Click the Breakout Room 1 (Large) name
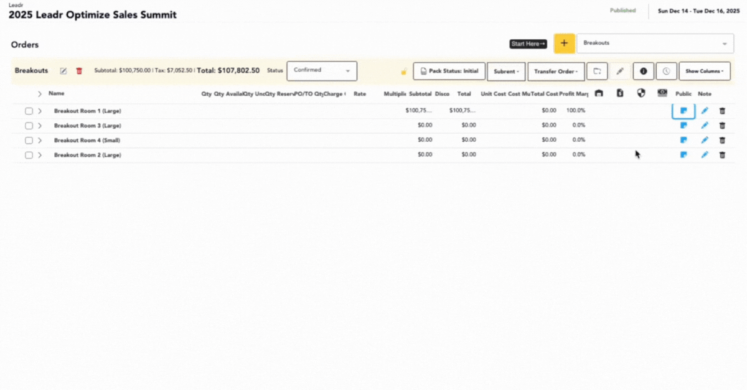 point(87,111)
